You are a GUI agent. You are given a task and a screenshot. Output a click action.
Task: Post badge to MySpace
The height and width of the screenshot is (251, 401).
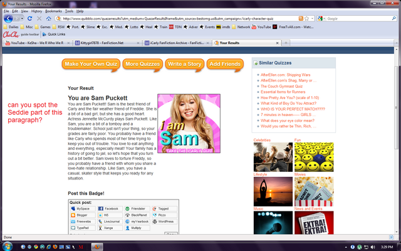[83, 209]
